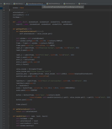Collapse the __init__ method fold marker
112x129 pixels.
pos(9,22)
